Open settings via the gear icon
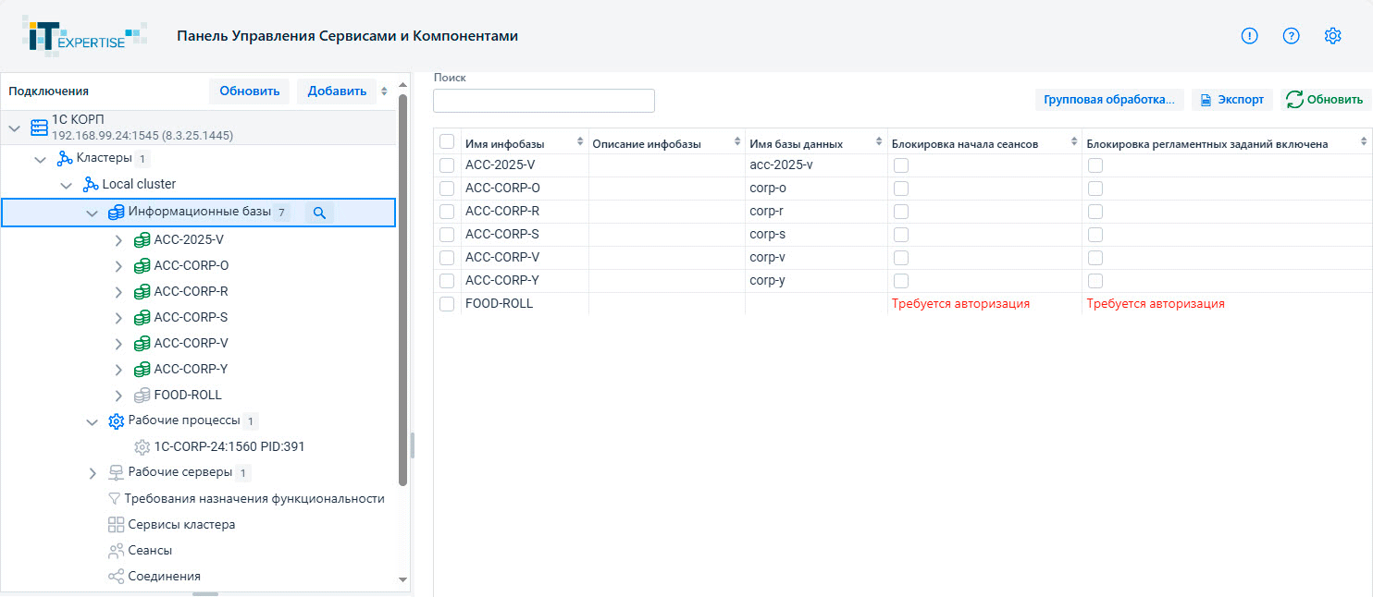Image resolution: width=1373 pixels, height=597 pixels. click(1333, 36)
